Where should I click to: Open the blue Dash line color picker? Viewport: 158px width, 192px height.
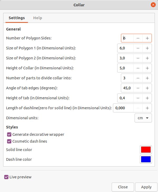(146, 159)
